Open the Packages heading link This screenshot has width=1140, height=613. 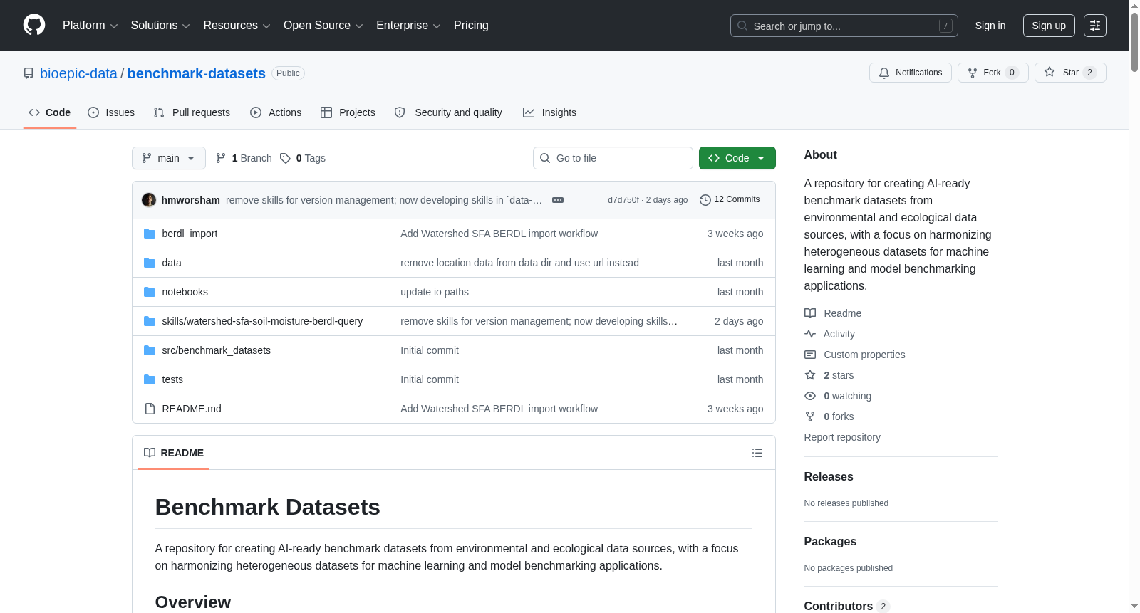coord(830,542)
